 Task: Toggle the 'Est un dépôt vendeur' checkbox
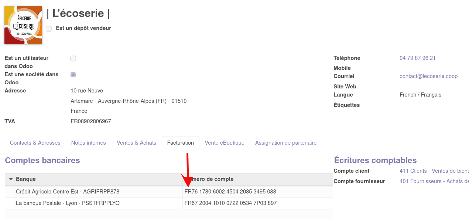[x=49, y=28]
